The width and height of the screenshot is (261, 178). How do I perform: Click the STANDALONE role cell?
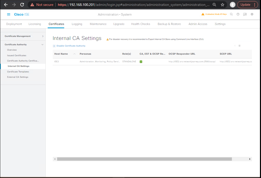[x=129, y=61]
